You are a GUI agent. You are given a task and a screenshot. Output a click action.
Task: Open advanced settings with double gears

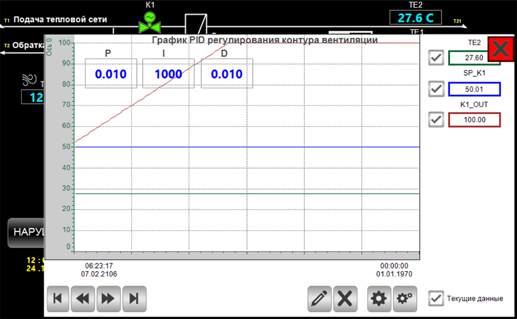405,298
